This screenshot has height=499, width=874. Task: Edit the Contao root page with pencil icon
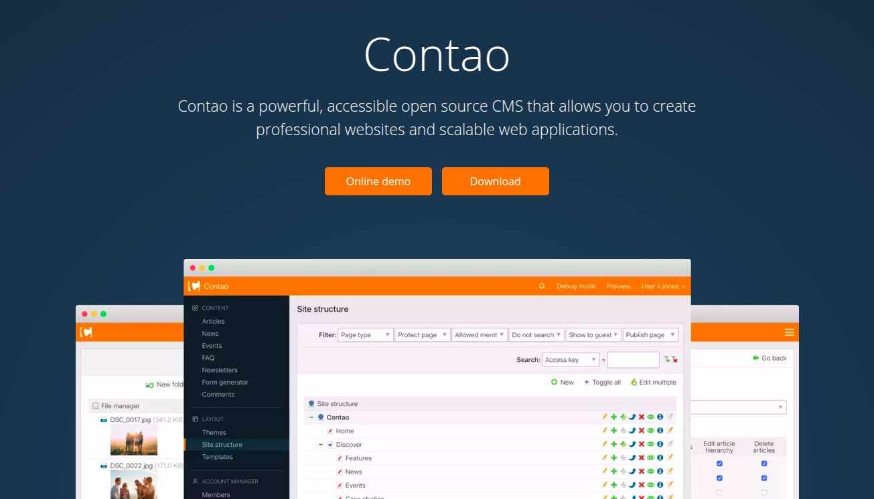pyautogui.click(x=605, y=417)
